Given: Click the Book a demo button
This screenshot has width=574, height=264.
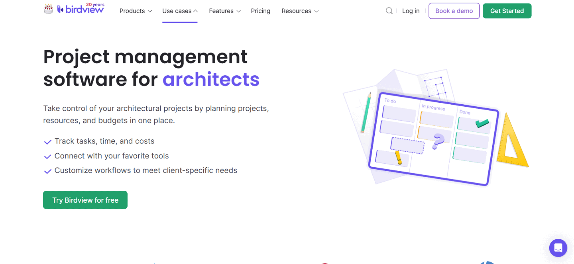Looking at the screenshot, I should coord(454,11).
